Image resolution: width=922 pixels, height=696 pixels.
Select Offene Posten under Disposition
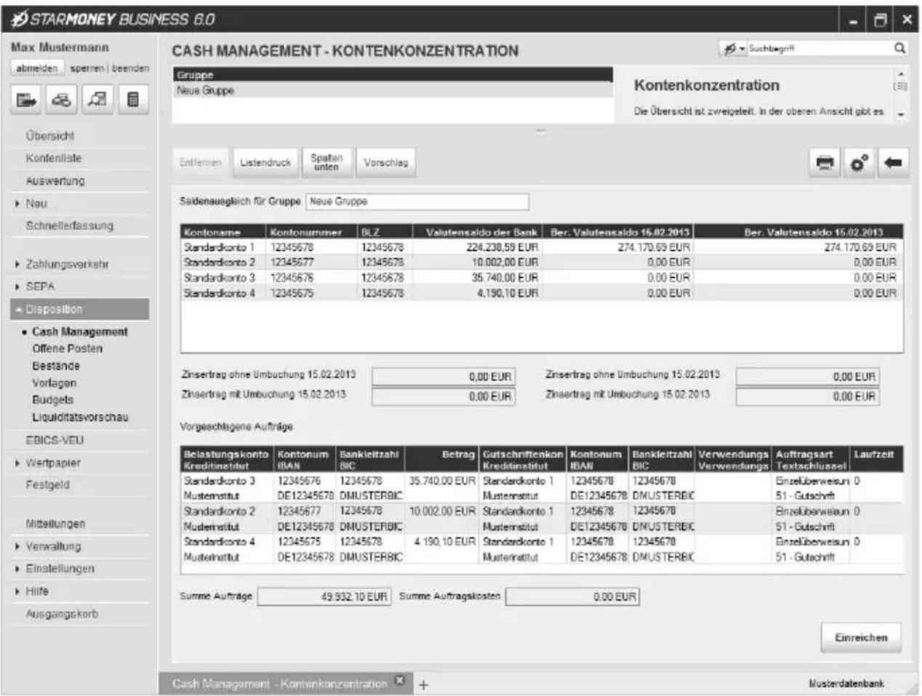click(x=67, y=349)
